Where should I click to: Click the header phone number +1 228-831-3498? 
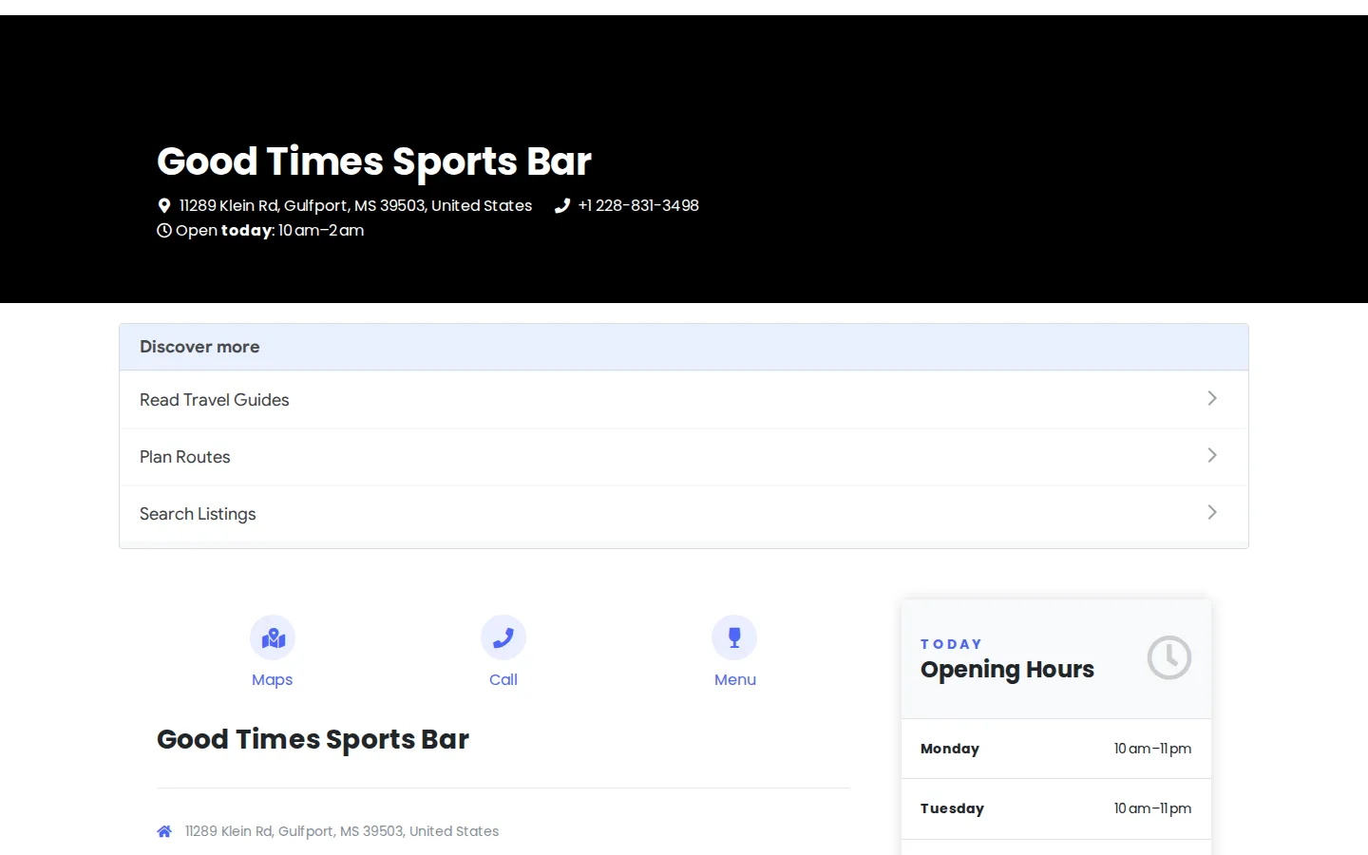click(638, 205)
